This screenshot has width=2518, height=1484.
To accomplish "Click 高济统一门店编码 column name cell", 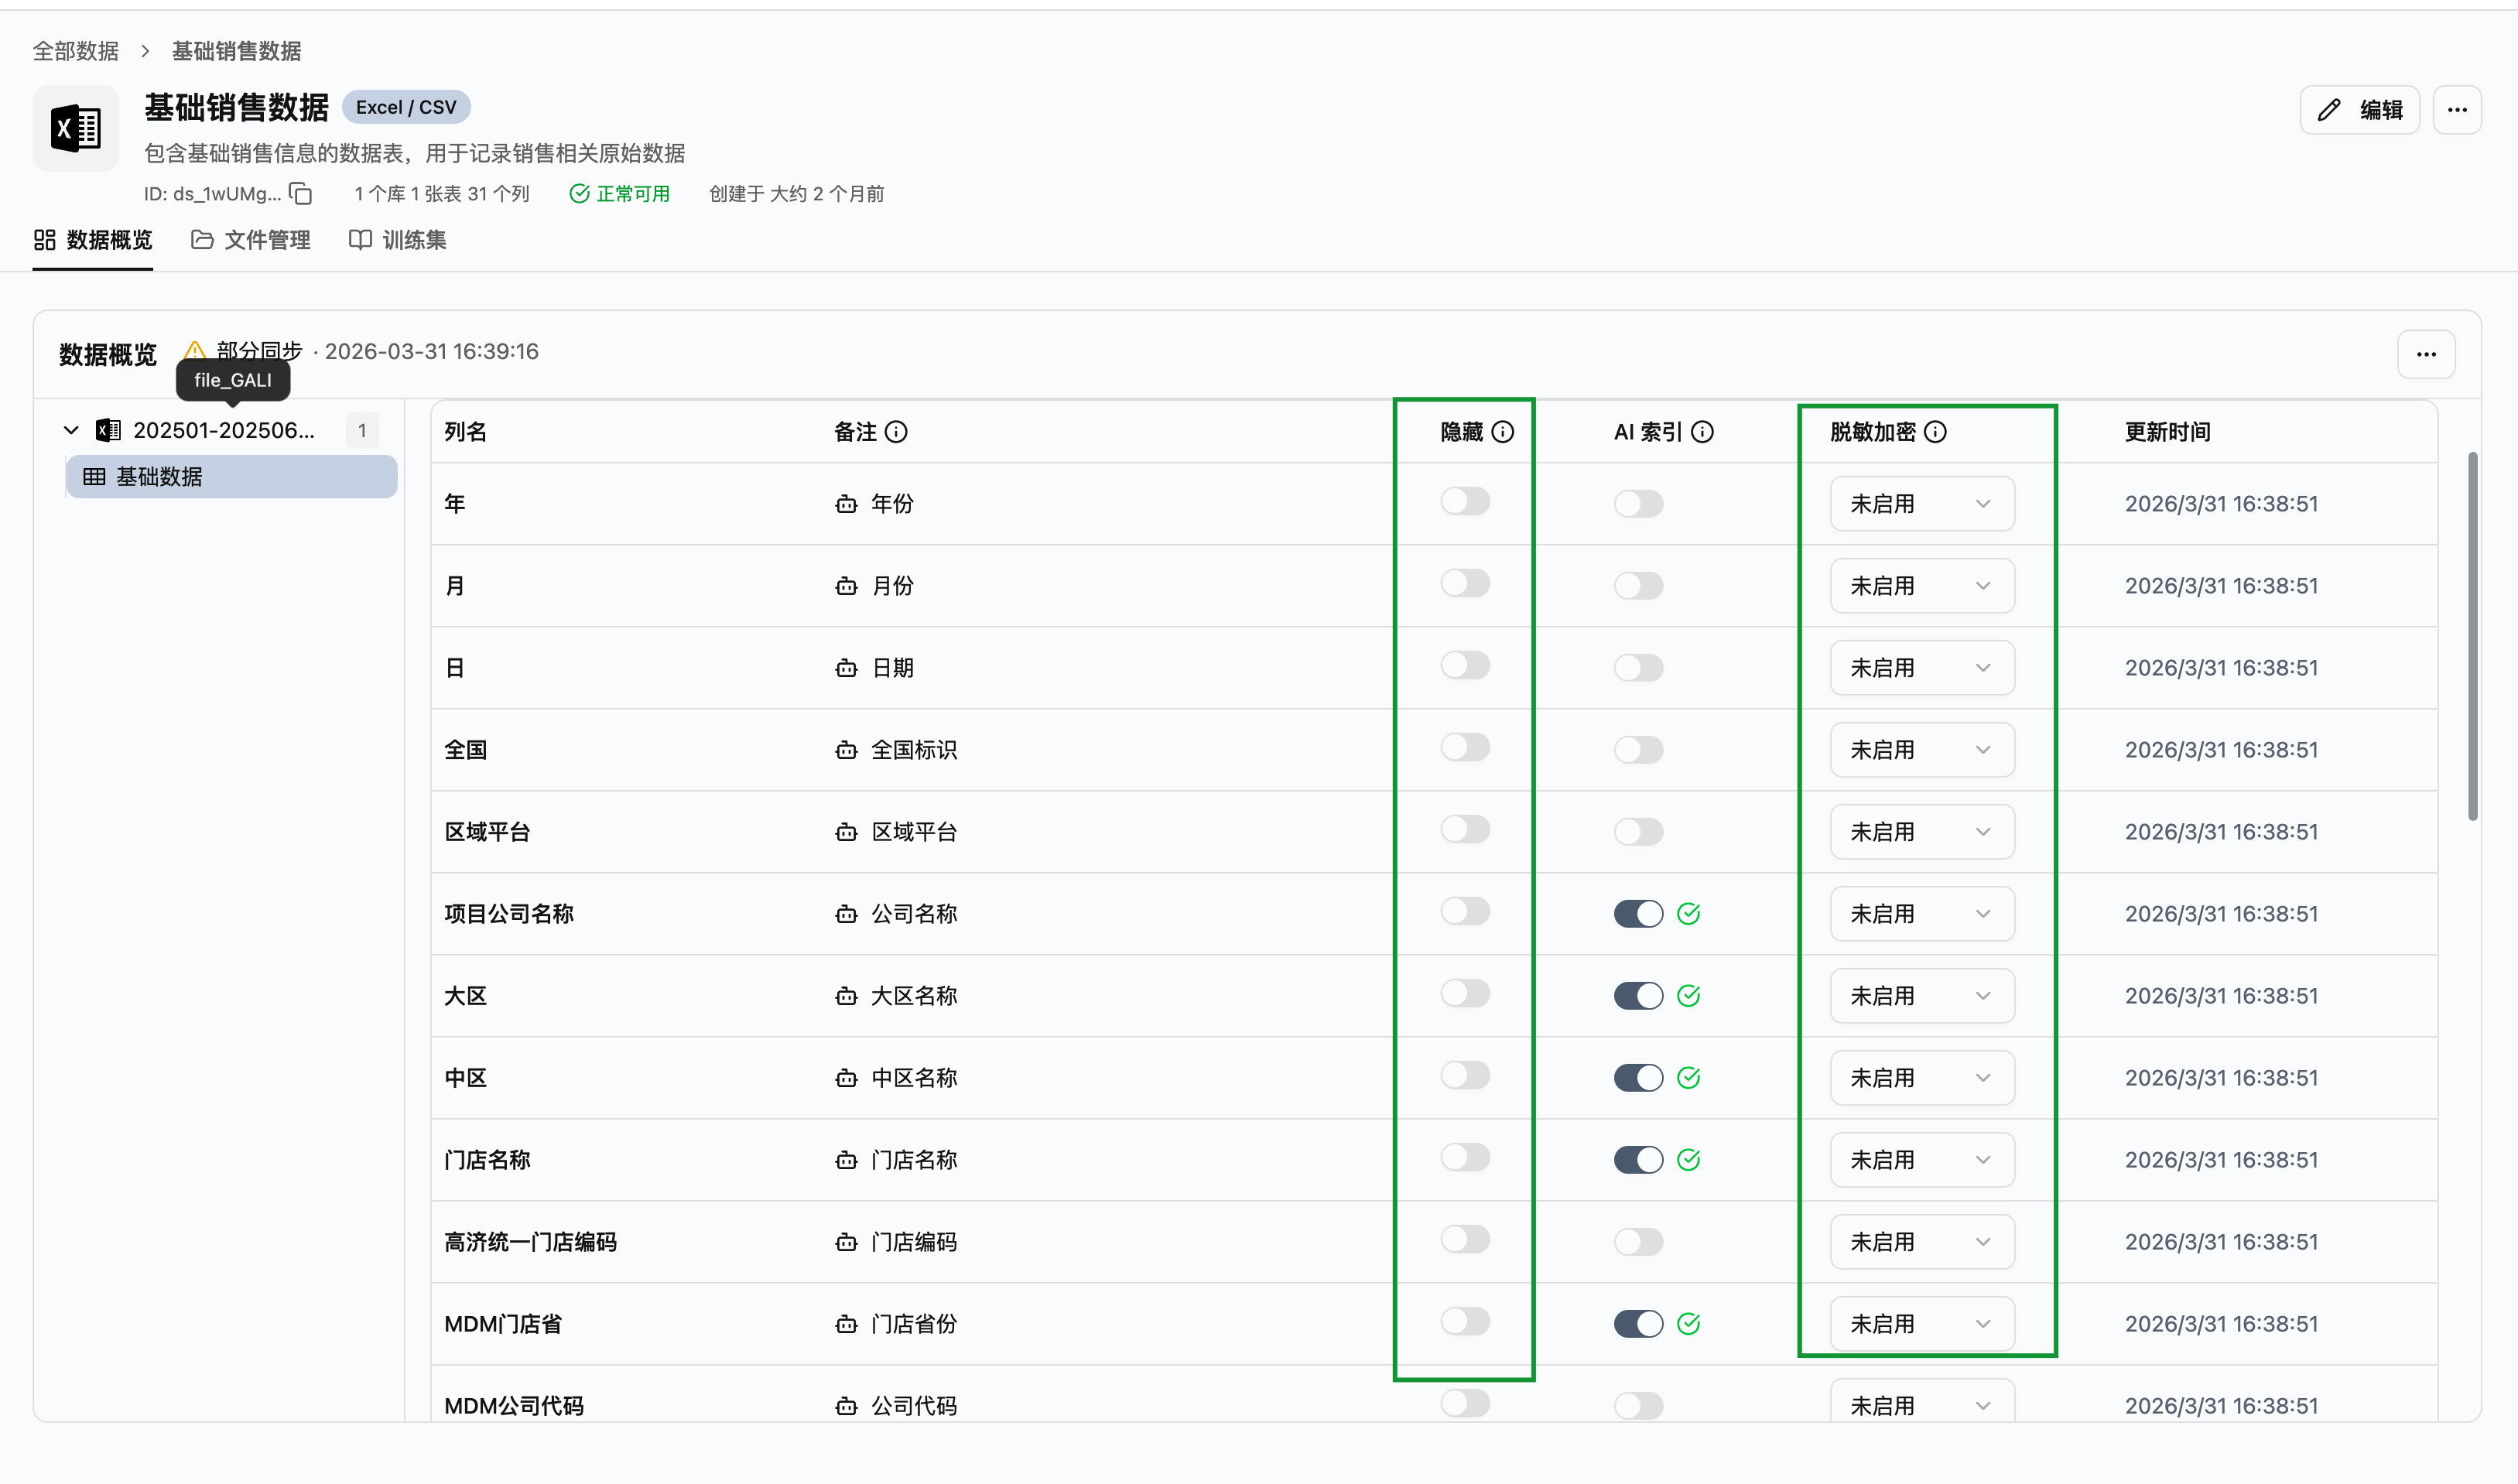I will [x=530, y=1241].
